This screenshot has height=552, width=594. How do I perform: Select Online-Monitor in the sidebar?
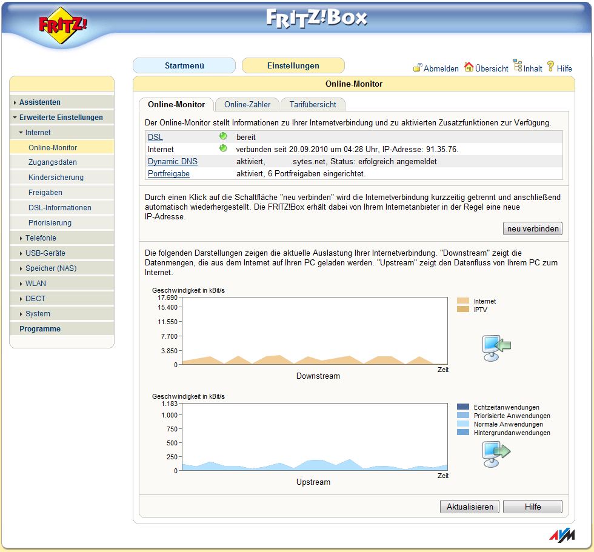tap(53, 147)
